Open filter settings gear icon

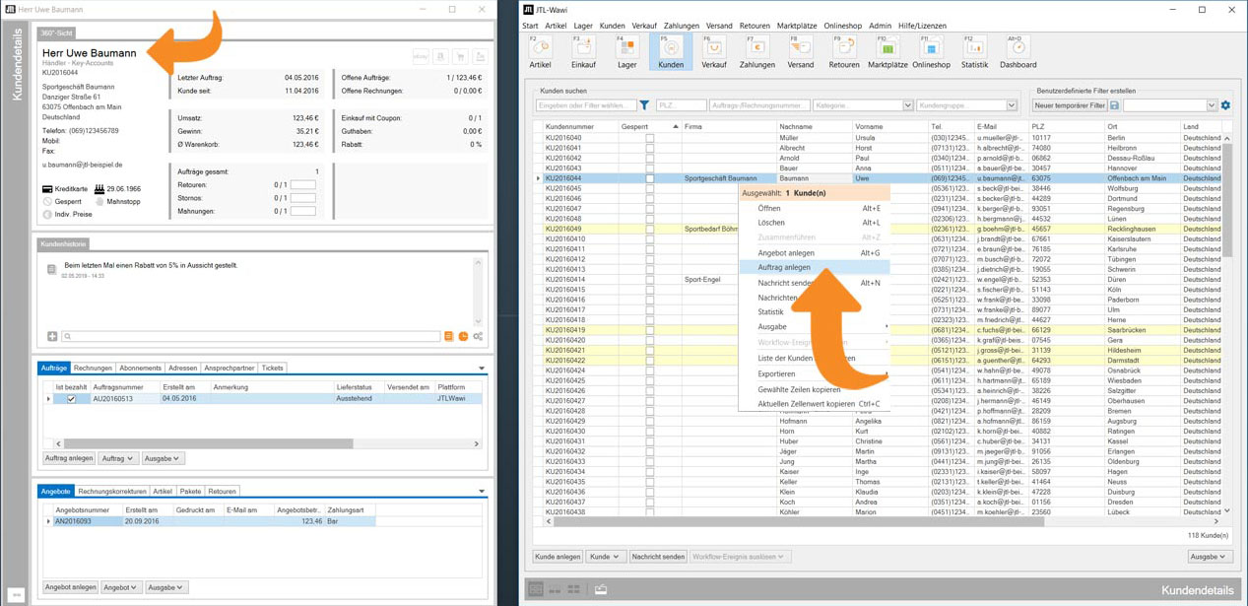pyautogui.click(x=1225, y=105)
